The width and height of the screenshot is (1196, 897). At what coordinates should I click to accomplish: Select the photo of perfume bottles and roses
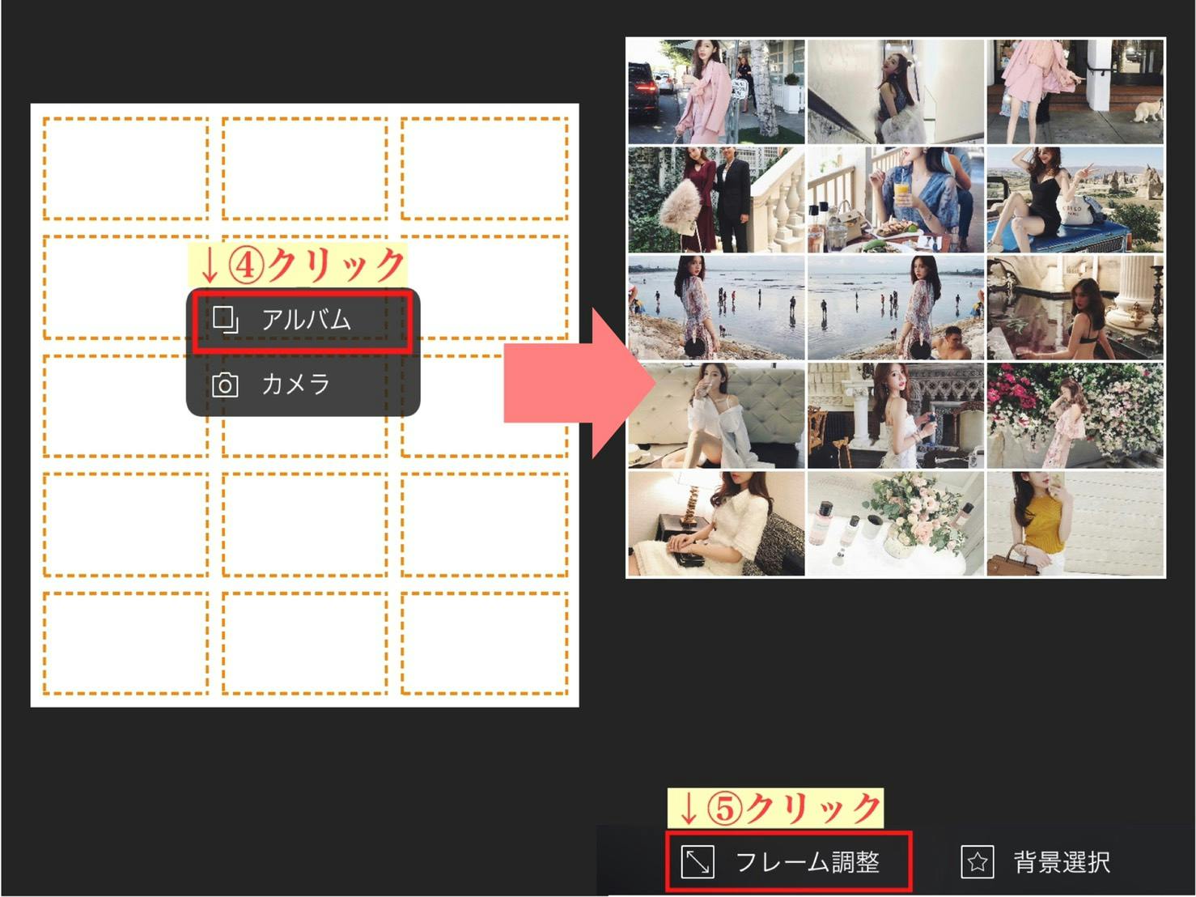click(x=896, y=524)
